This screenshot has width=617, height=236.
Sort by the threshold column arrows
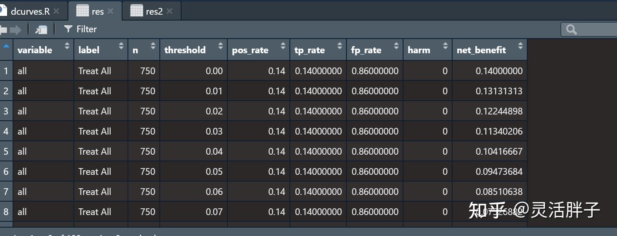pyautogui.click(x=221, y=46)
